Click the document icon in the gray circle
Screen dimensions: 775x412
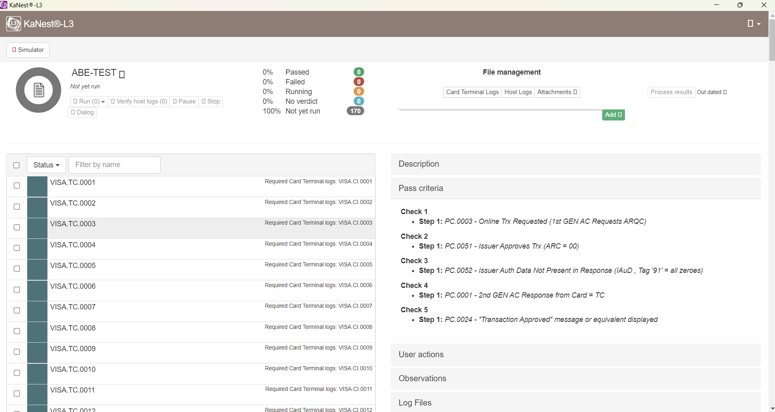pos(39,90)
